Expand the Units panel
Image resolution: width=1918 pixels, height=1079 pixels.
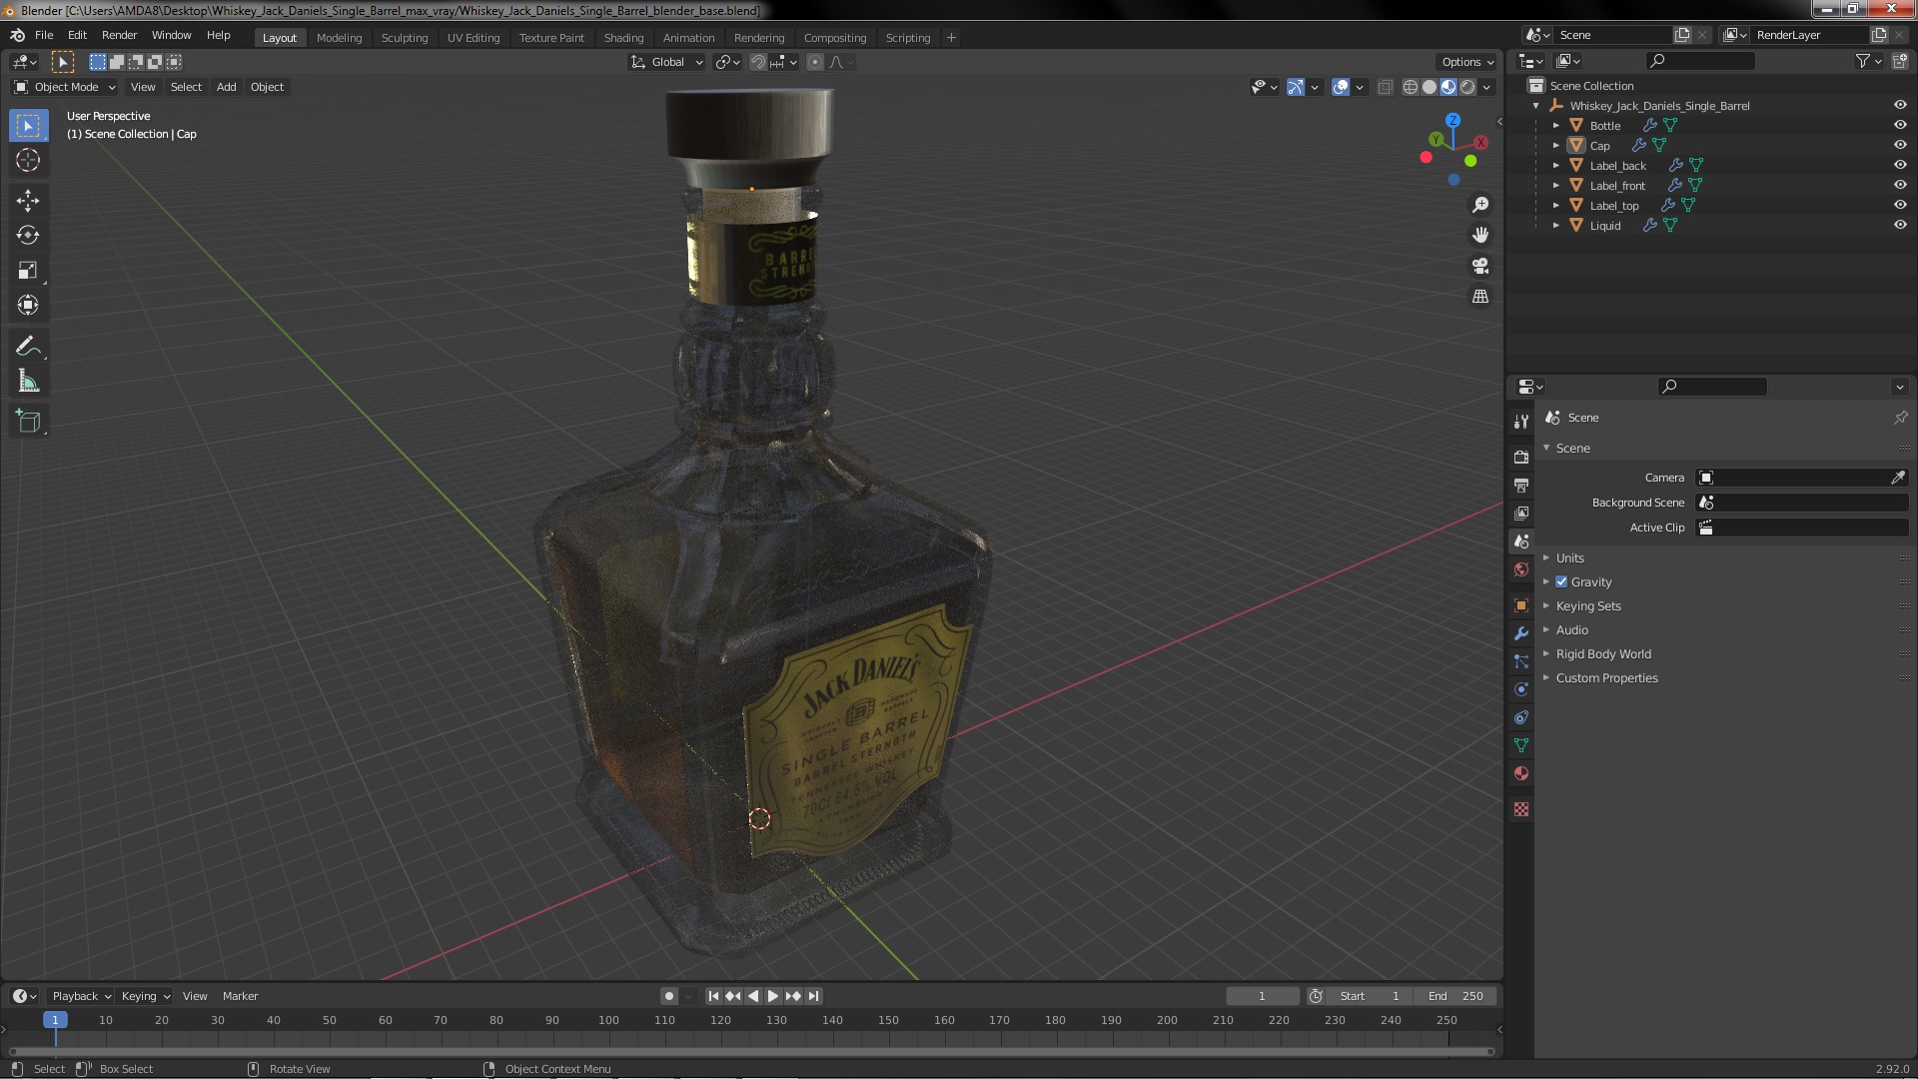(x=1570, y=557)
